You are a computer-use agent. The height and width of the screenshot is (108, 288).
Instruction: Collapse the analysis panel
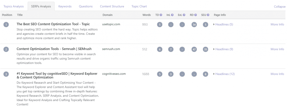(280, 7)
